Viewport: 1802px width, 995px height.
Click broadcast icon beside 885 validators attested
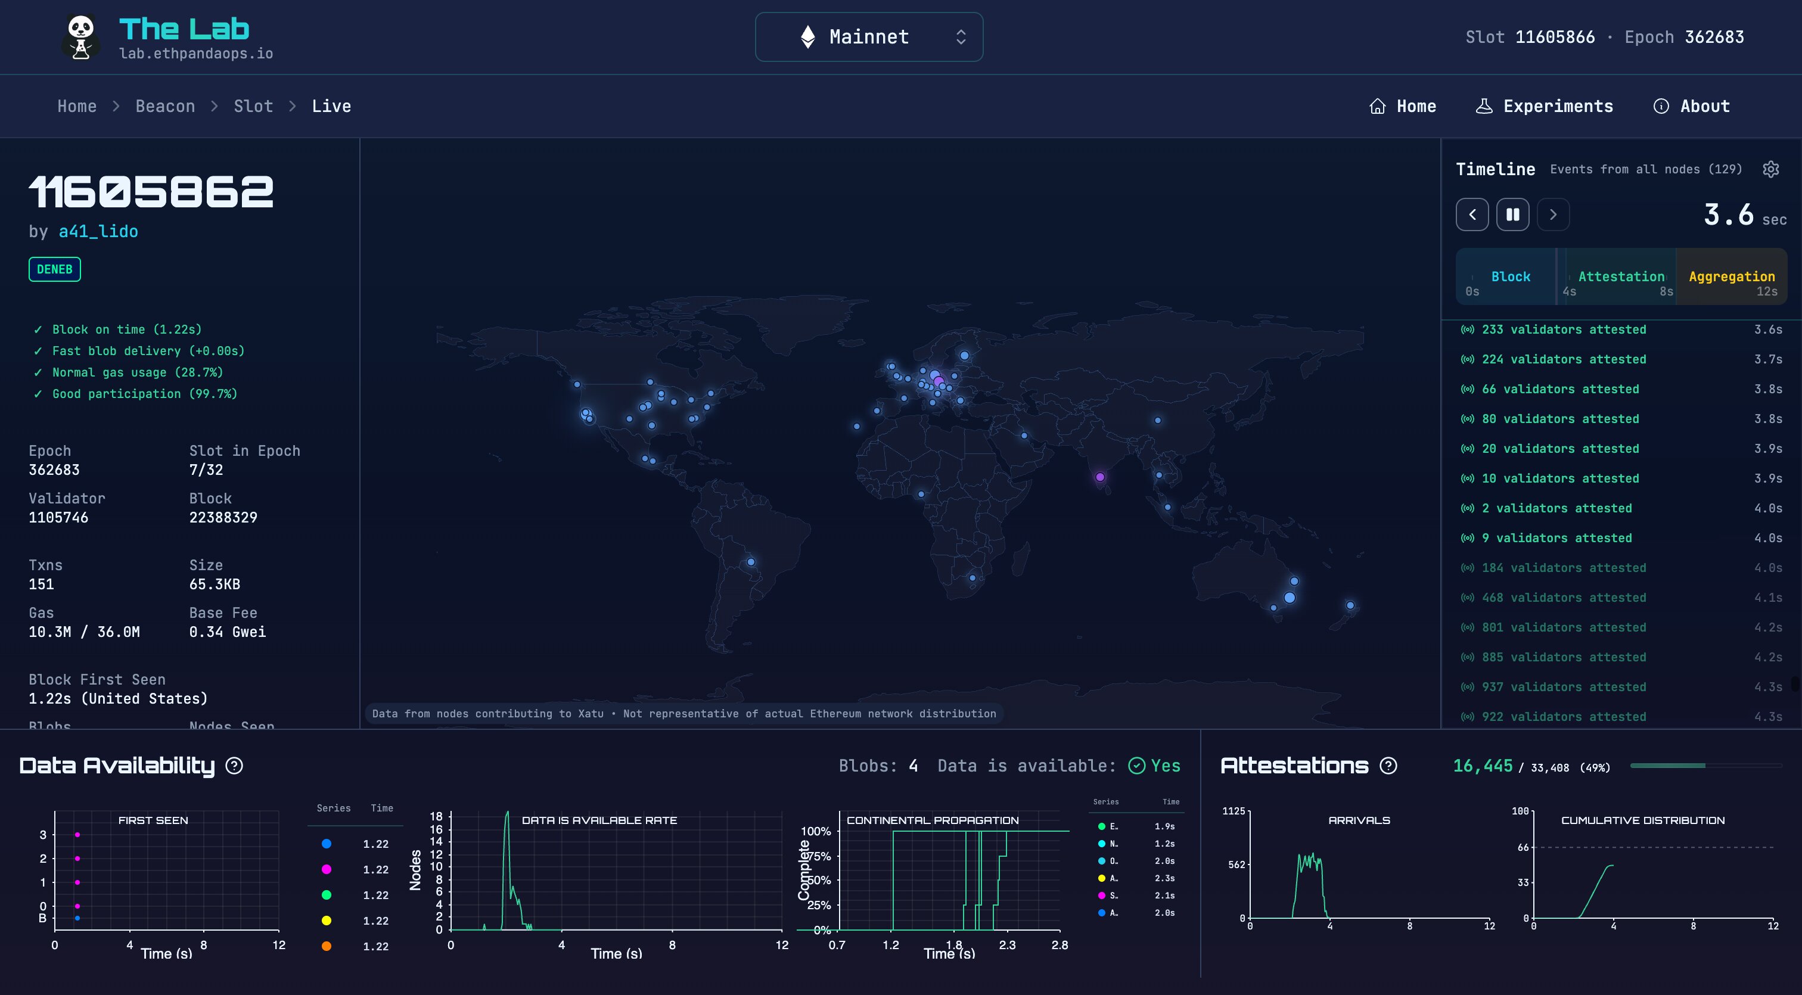(x=1468, y=657)
